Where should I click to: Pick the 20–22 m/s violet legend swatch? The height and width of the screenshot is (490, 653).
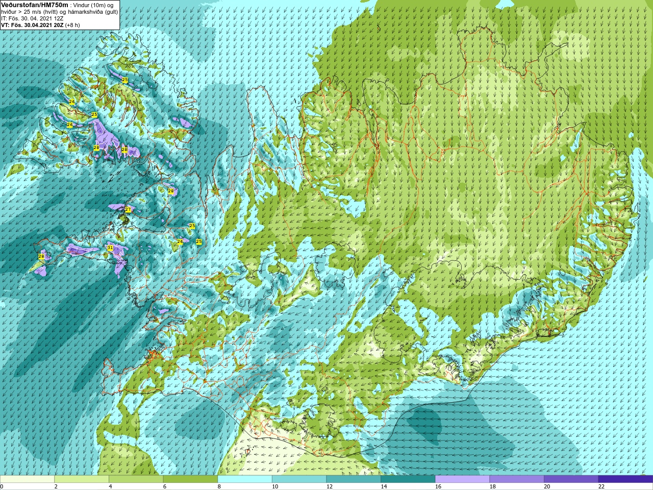click(x=571, y=479)
